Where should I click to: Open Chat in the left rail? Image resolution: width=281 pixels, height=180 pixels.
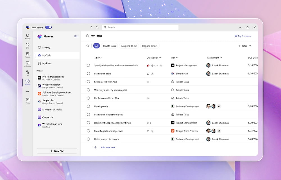coord(28,45)
